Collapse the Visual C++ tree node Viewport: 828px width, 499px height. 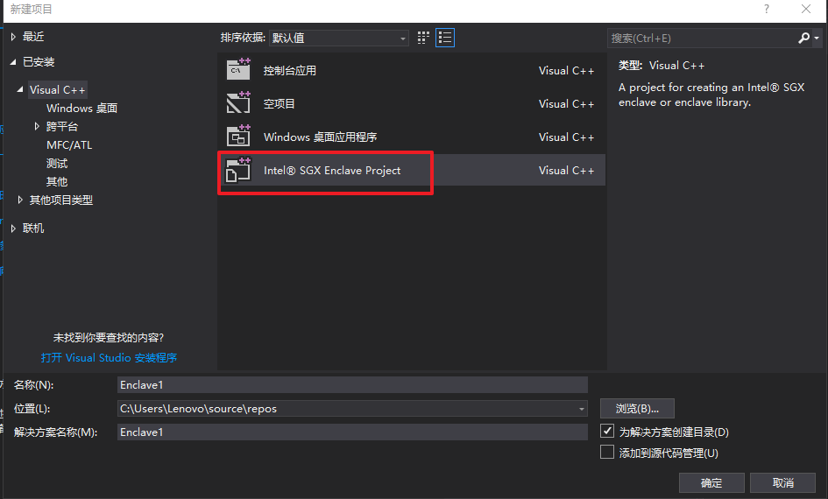(x=20, y=89)
